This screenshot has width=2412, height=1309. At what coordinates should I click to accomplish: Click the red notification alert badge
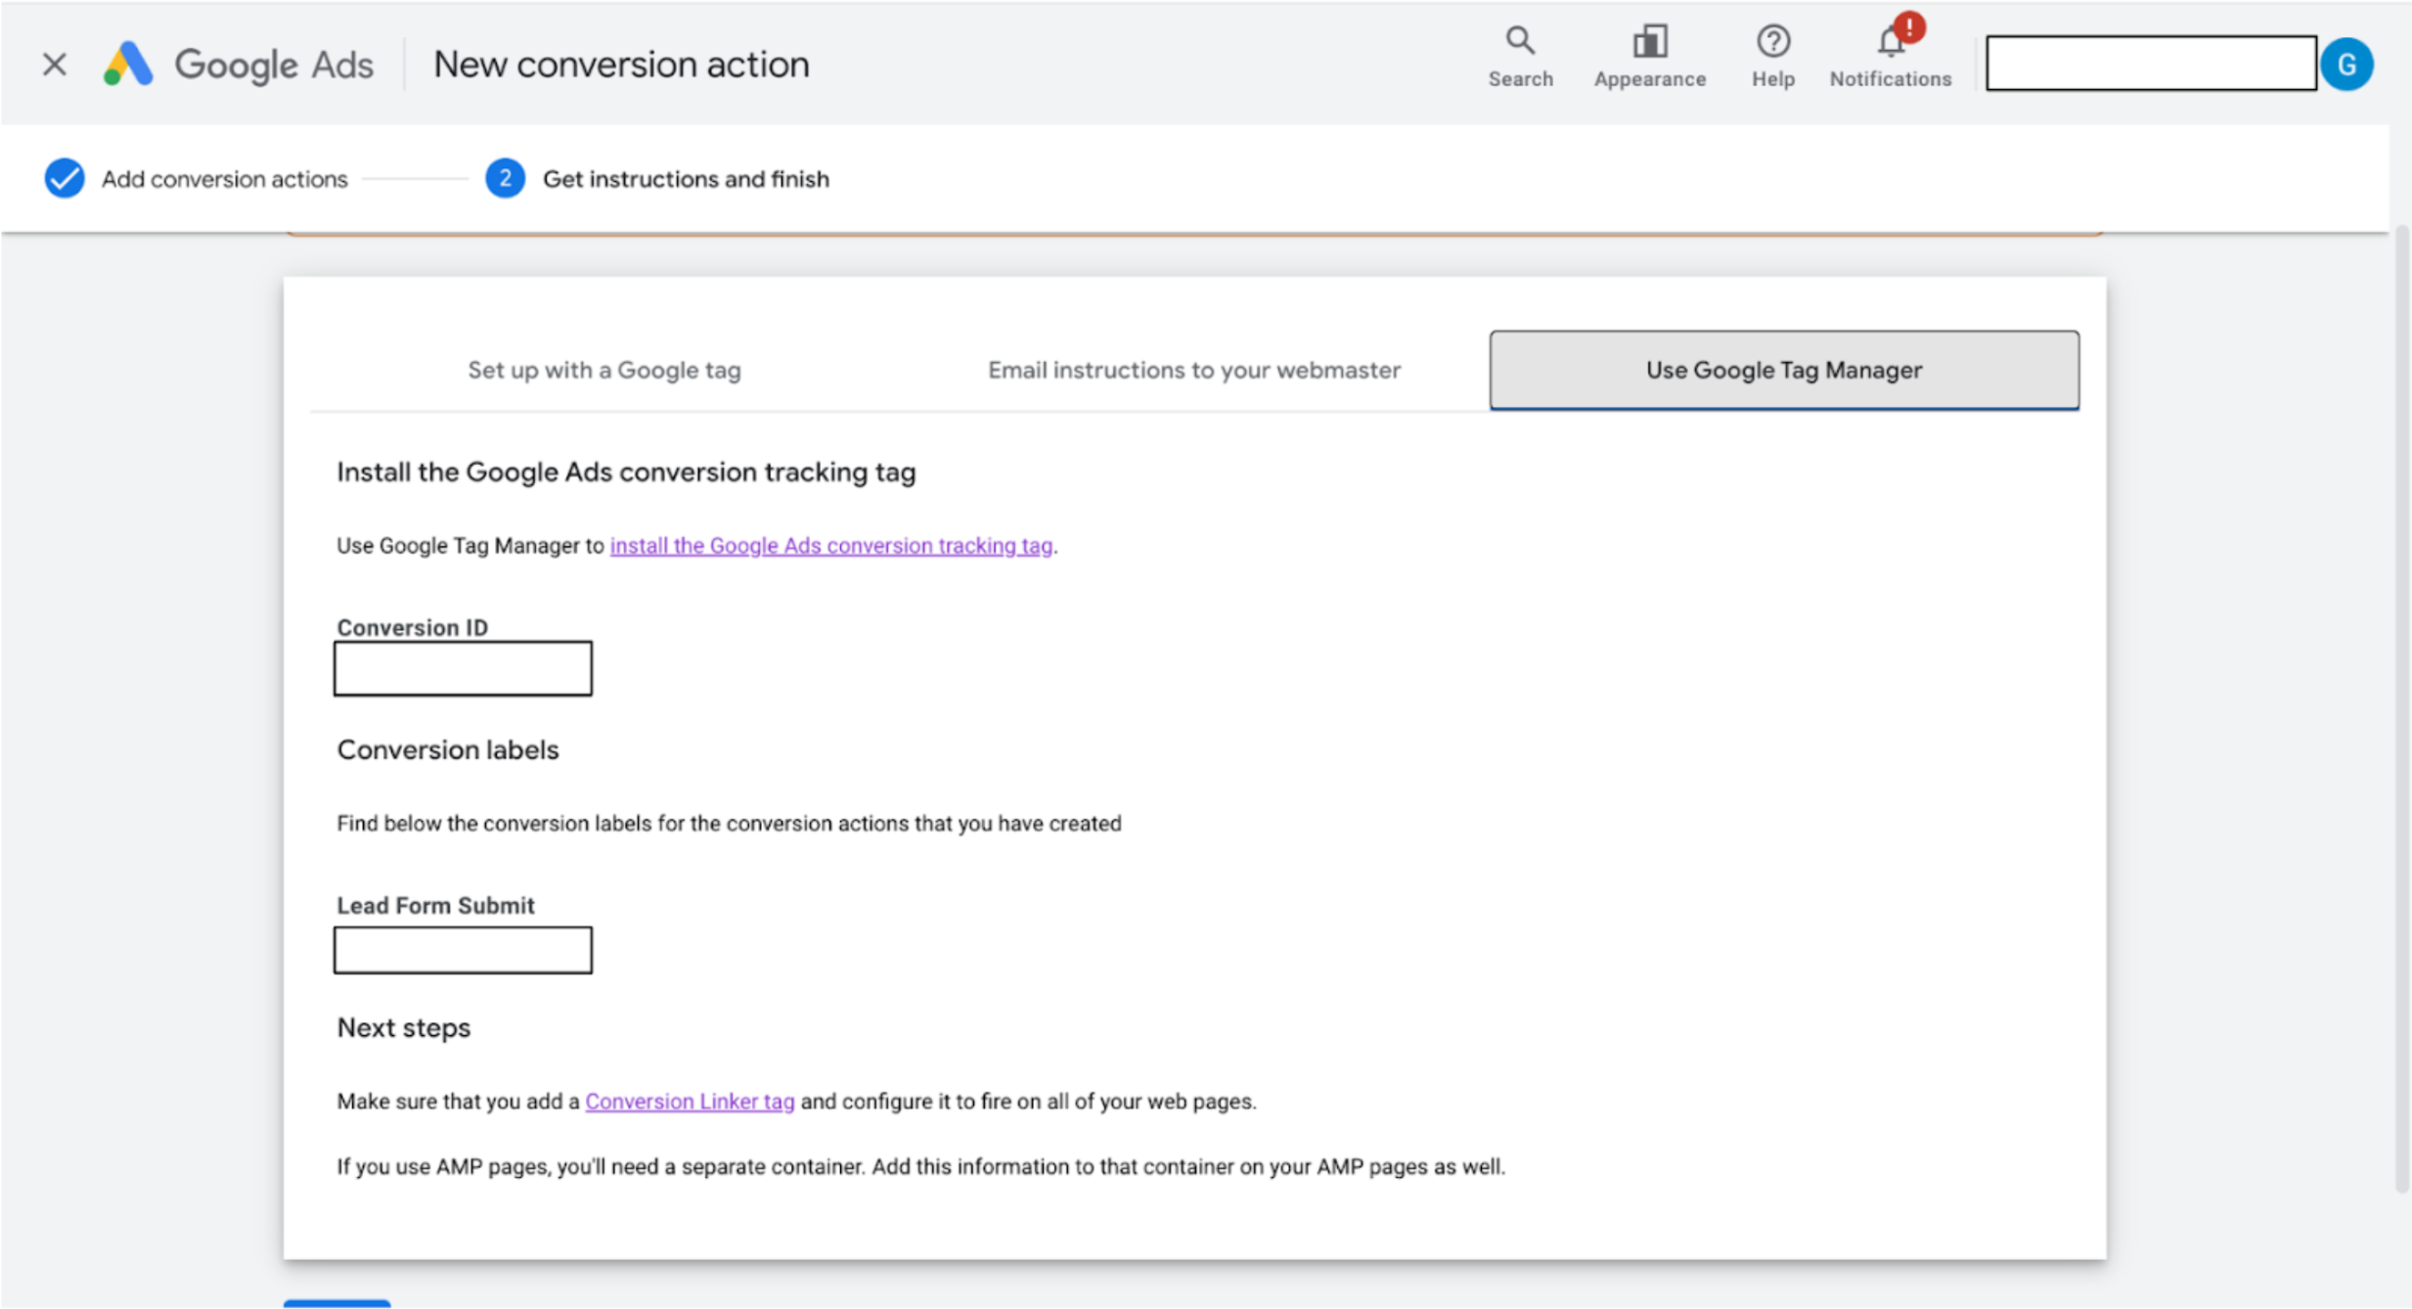(x=1908, y=26)
